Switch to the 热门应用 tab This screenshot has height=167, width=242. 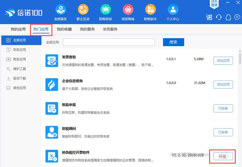41,29
